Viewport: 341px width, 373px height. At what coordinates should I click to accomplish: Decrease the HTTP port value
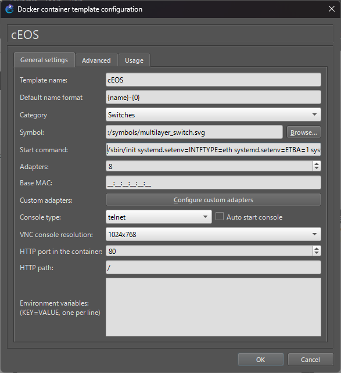click(x=317, y=253)
